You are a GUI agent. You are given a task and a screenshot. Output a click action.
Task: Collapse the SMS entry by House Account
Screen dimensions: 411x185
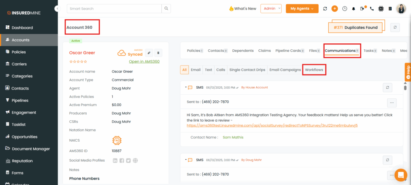point(186,87)
